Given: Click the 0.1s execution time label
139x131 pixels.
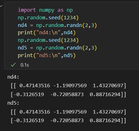Looking at the screenshot, I should [x=25, y=65].
